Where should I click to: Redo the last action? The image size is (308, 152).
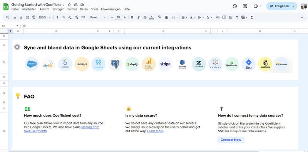(21, 17)
